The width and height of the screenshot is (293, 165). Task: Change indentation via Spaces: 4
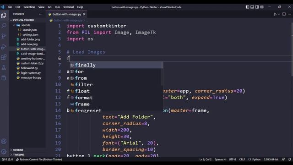pyautogui.click(x=220, y=159)
